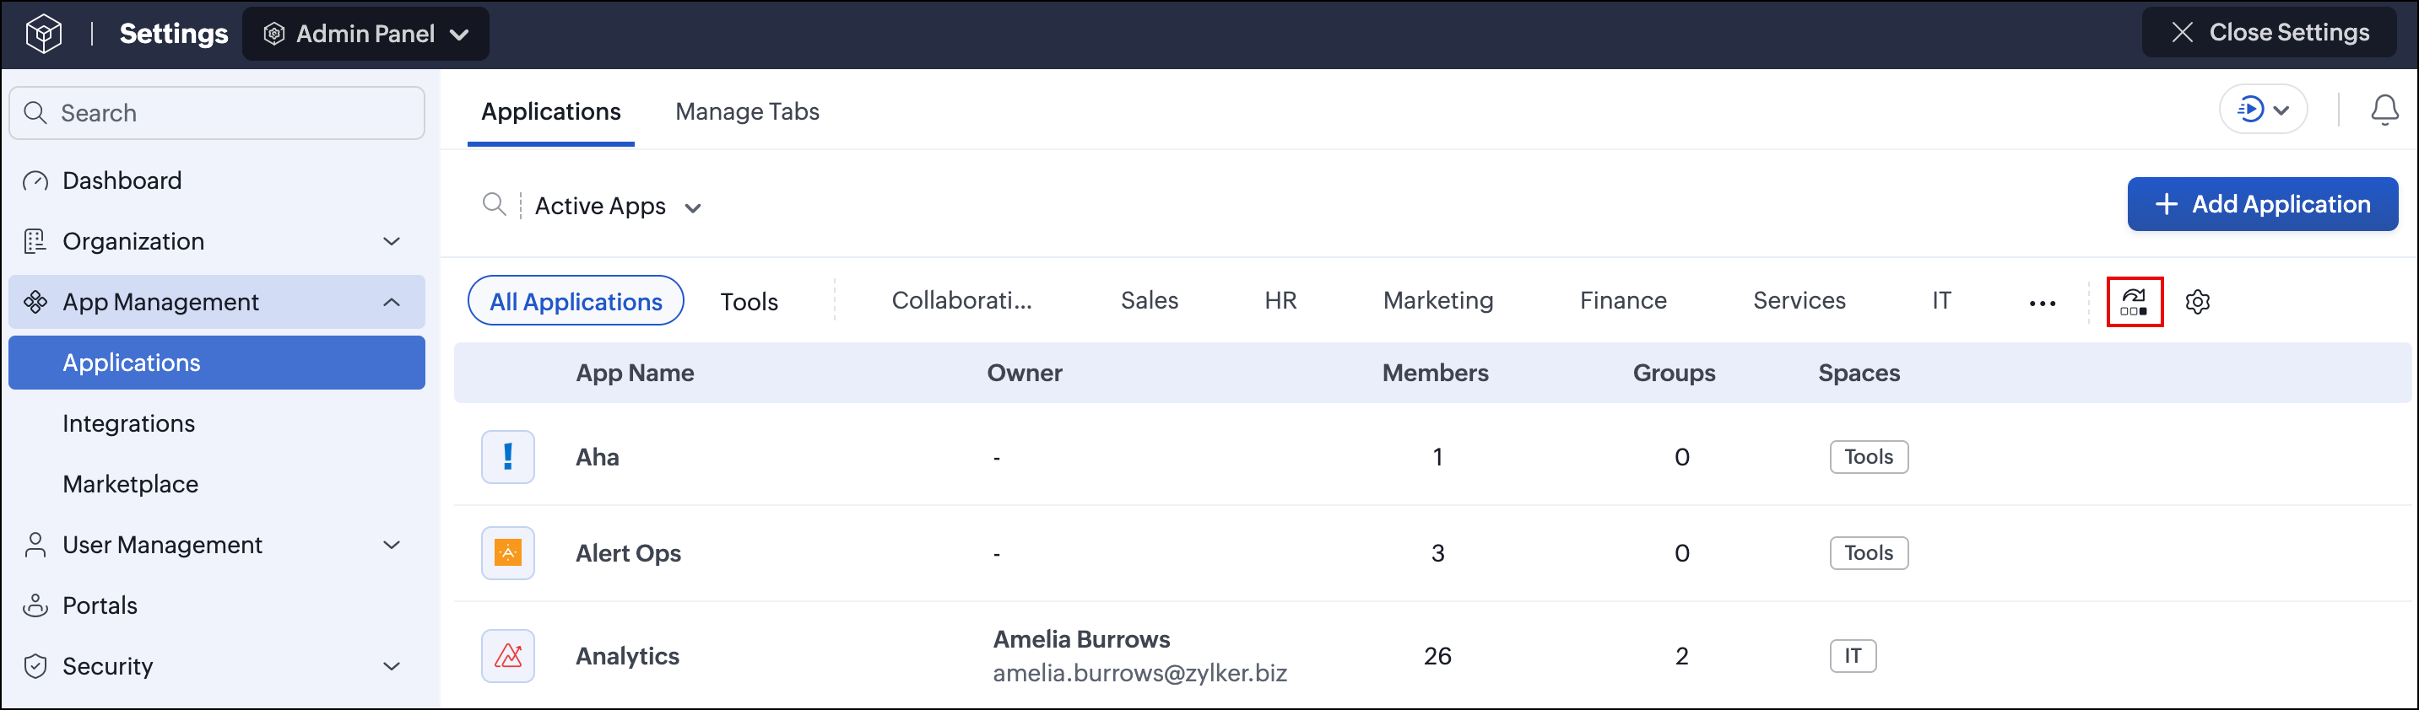The height and width of the screenshot is (710, 2419).
Task: Click the Members column header
Action: (1435, 374)
